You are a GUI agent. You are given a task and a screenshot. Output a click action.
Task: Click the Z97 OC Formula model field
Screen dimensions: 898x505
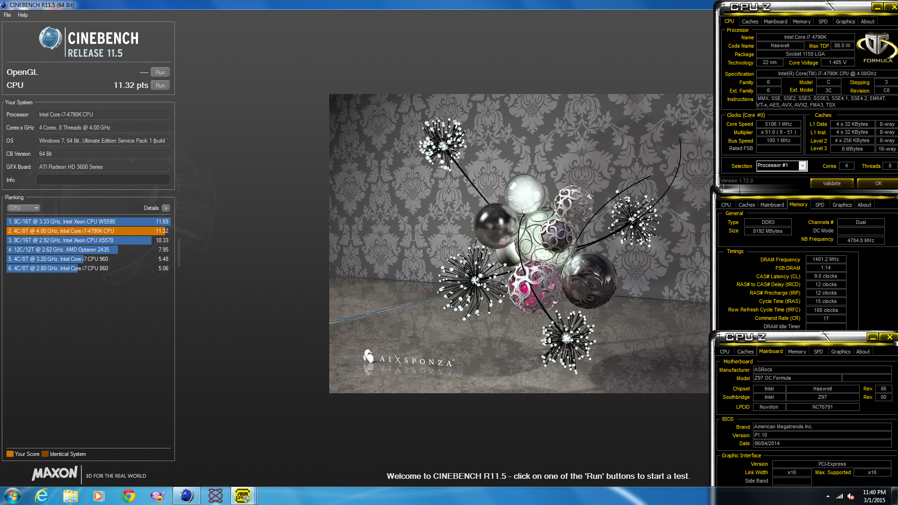(x=797, y=378)
